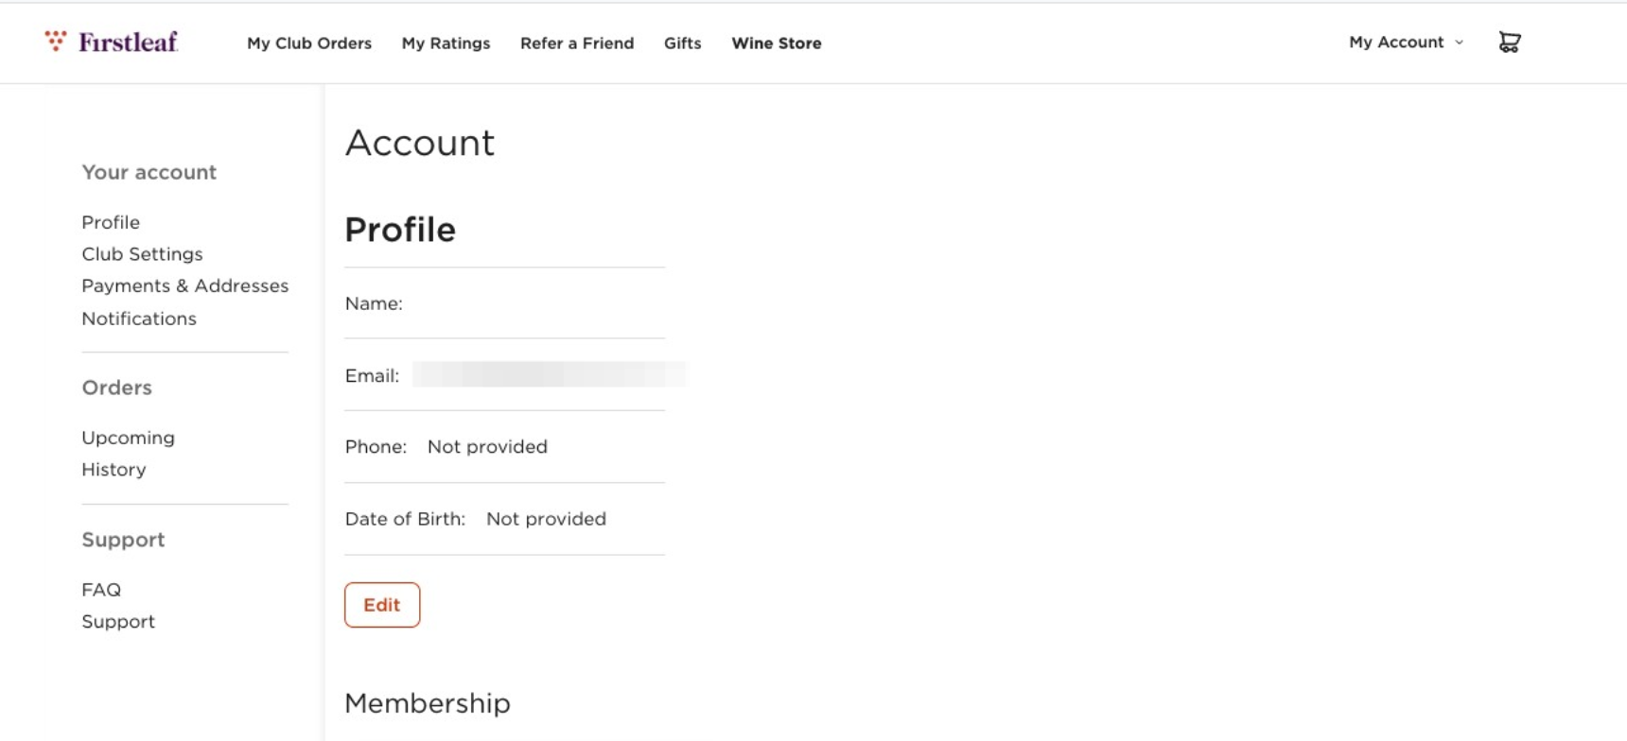
Task: Expand the My Account dropdown
Action: 1406,43
